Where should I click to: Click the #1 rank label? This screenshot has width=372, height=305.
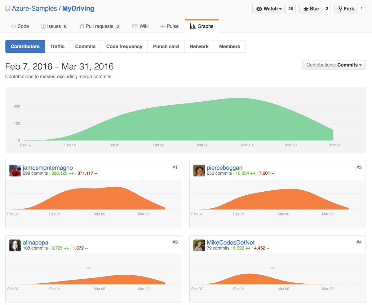click(175, 168)
